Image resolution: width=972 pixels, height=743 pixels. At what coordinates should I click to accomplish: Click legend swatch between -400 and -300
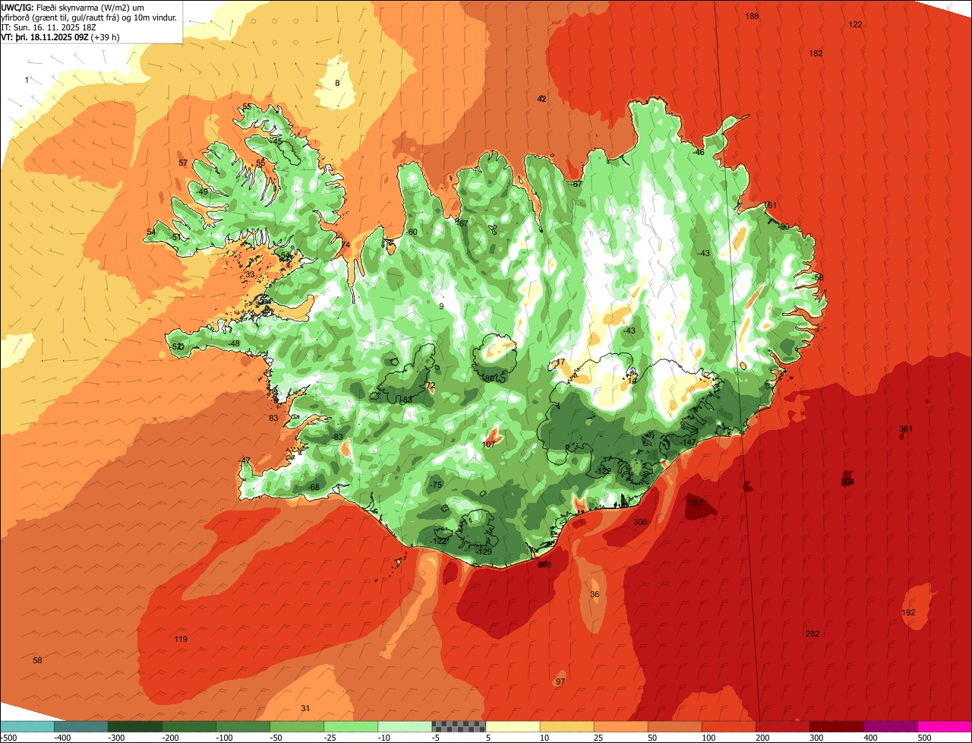tap(80, 726)
